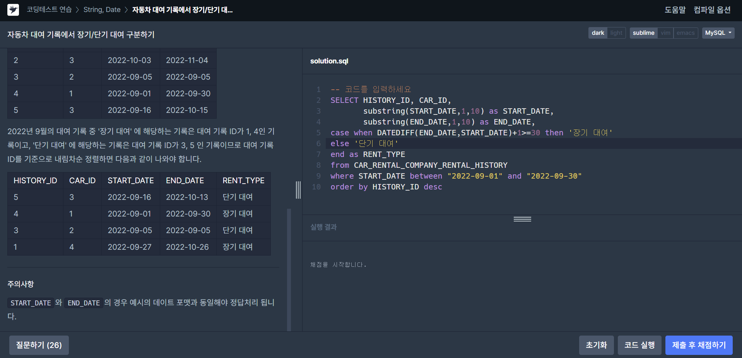Click the 초기화 reset button
The height and width of the screenshot is (358, 742).
tap(596, 345)
